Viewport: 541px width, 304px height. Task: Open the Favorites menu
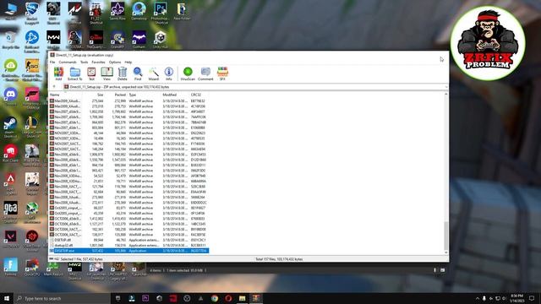(98, 62)
